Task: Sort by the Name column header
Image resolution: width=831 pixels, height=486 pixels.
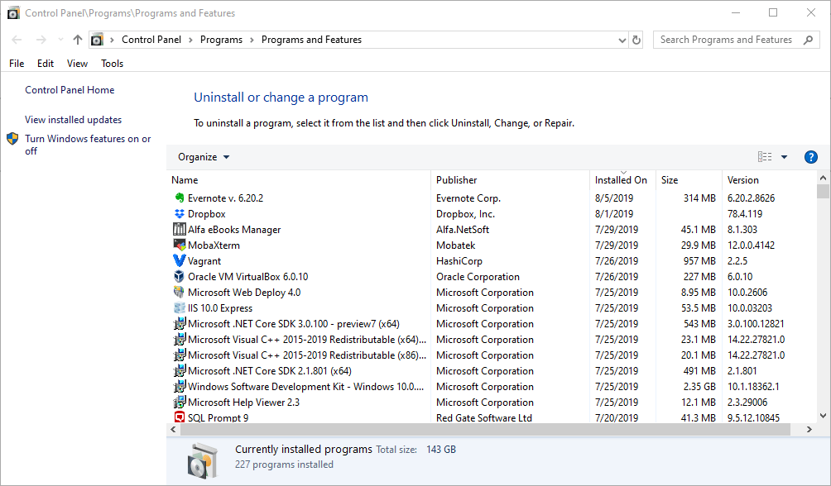Action: click(299, 180)
